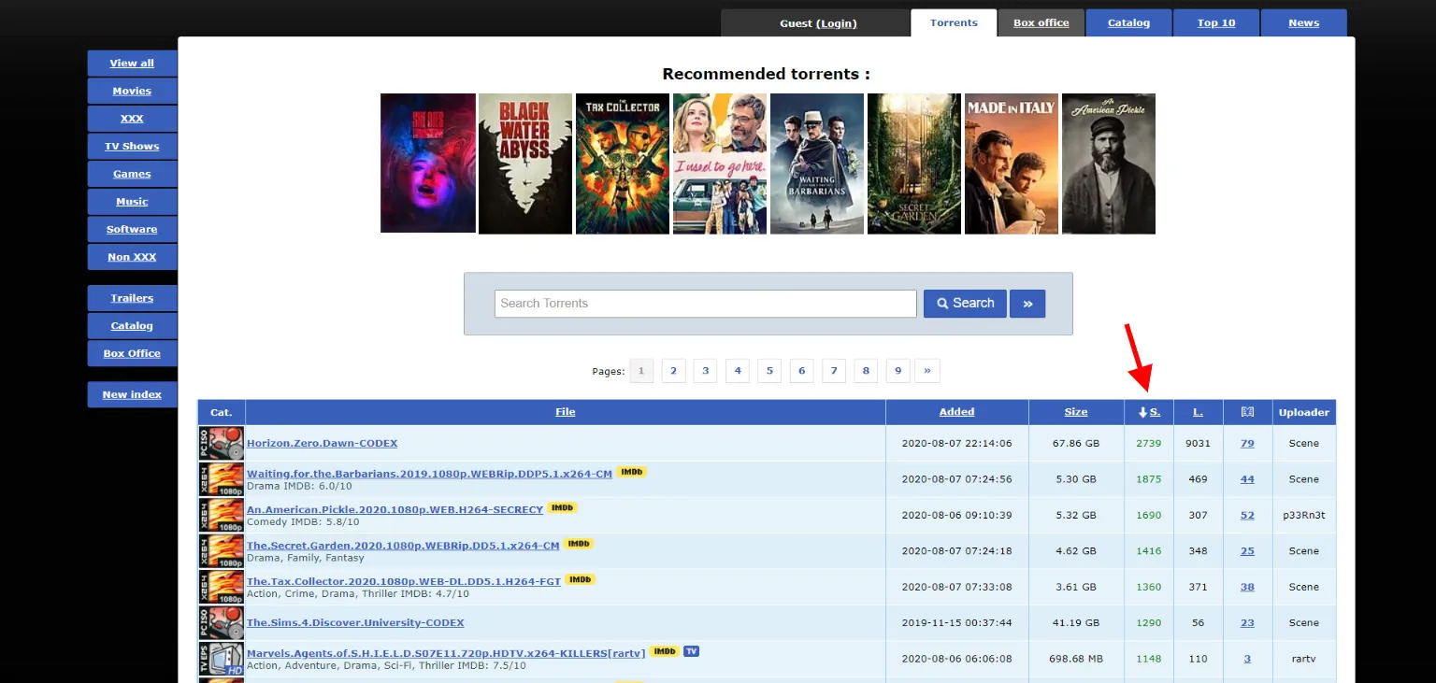Click IMDb badge next to Waiting.for.the.Barbarians
The image size is (1436, 683).
(x=632, y=472)
